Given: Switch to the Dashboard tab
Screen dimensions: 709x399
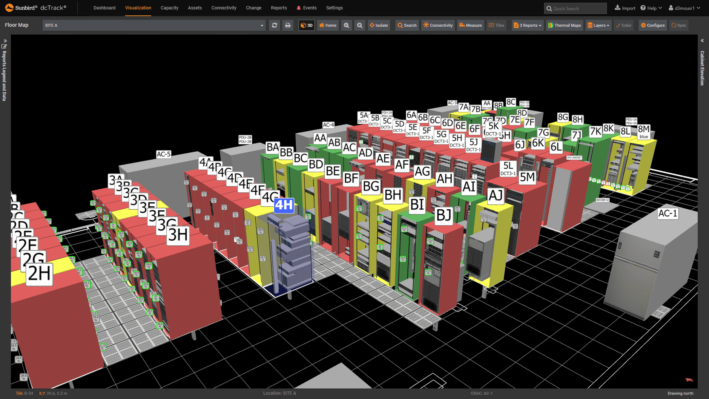Looking at the screenshot, I should [x=104, y=8].
